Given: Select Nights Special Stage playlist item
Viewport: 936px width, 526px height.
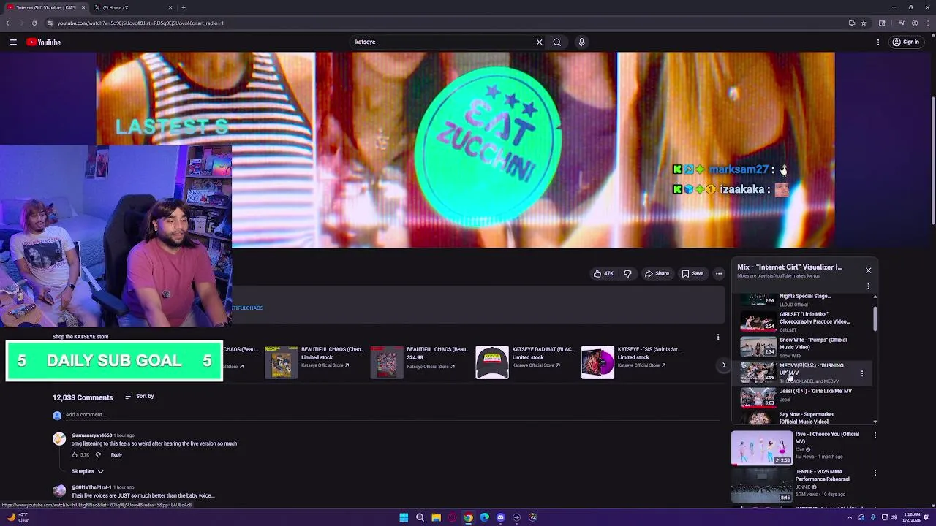Looking at the screenshot, I should [803, 299].
